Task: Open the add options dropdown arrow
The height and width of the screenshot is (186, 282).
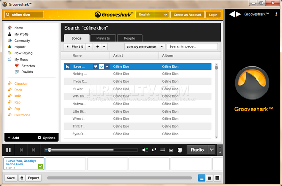Action: click(104, 46)
